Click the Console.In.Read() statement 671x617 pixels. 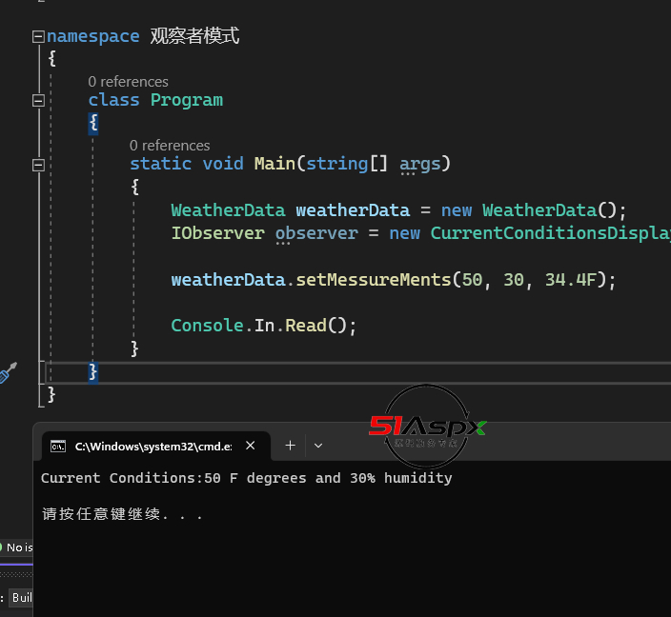263,326
